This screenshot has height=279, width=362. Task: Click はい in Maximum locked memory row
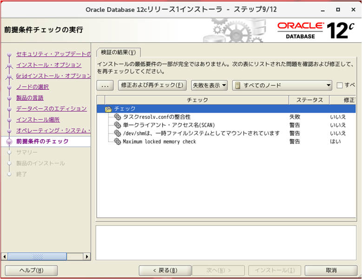[335, 142]
